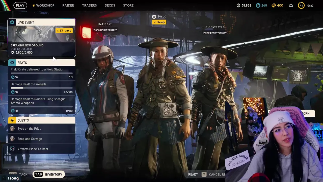Image resolution: width=323 pixels, height=182 pixels.
Task: Open the A Warm Place To Rest quest
Action: [x=42, y=149]
